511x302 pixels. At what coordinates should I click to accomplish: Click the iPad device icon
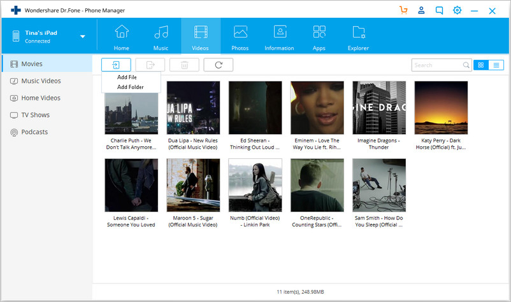(16, 36)
